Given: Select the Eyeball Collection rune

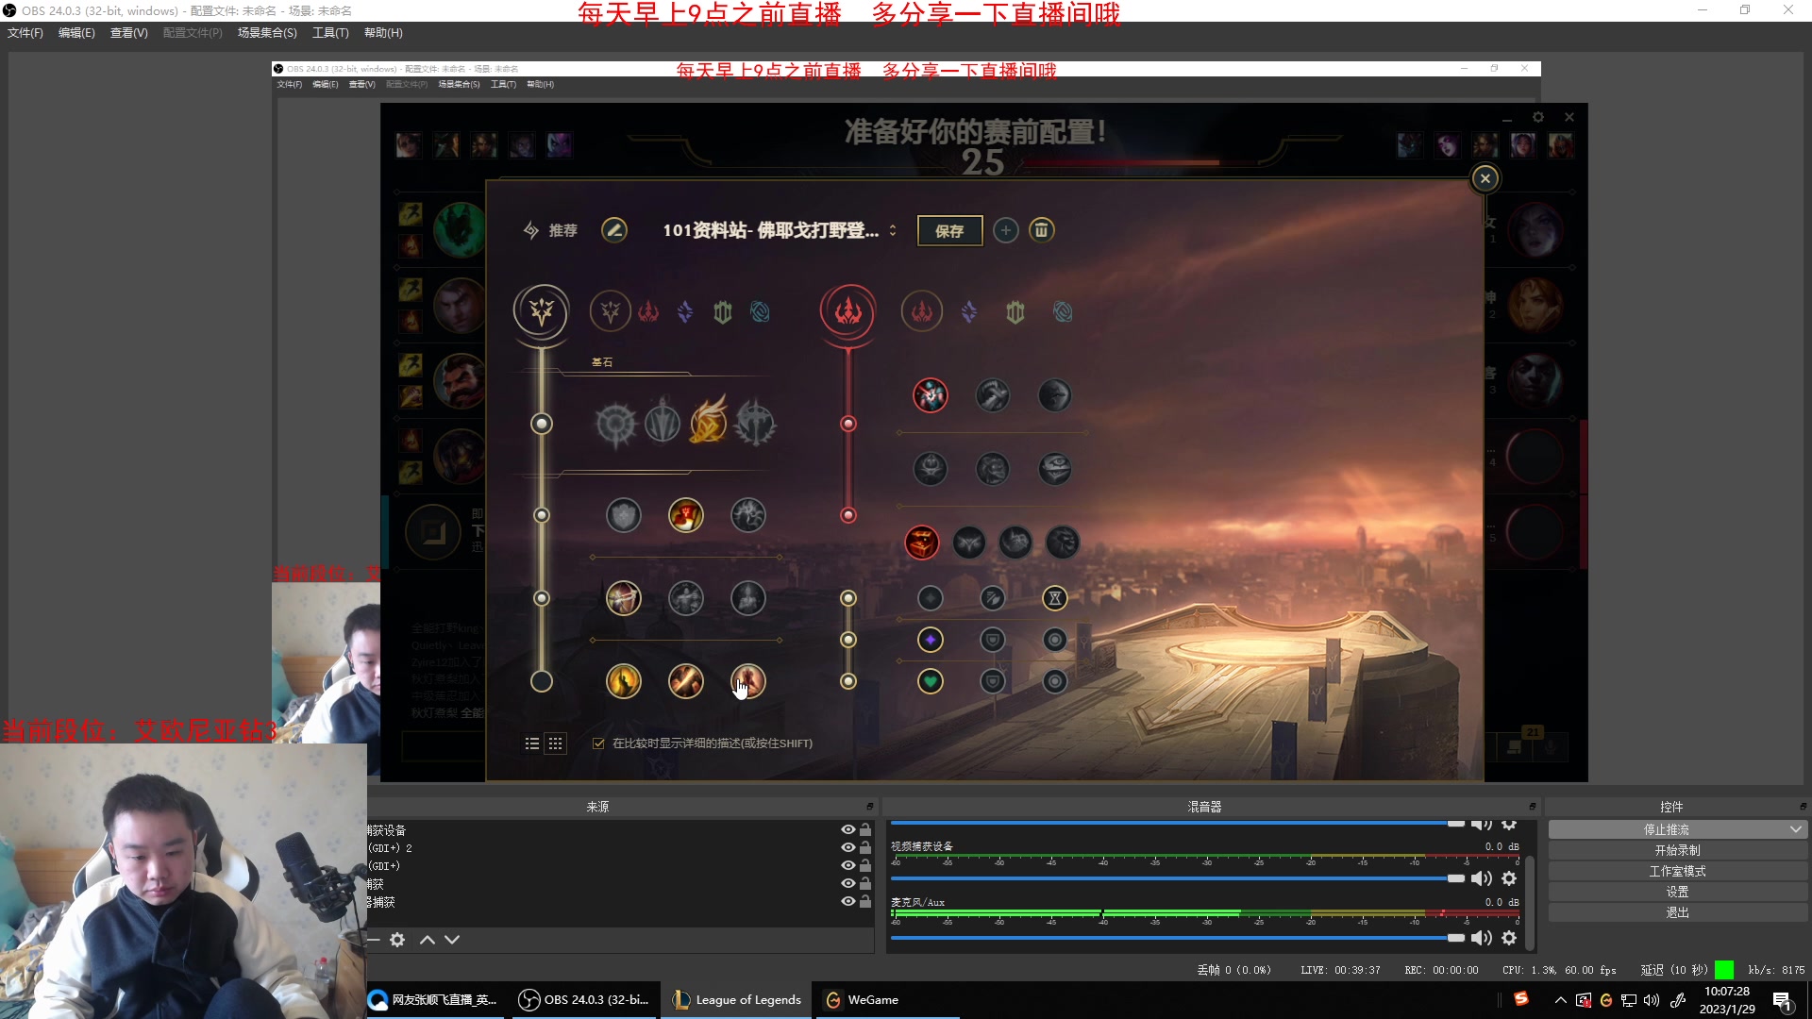Looking at the screenshot, I should pos(1055,469).
